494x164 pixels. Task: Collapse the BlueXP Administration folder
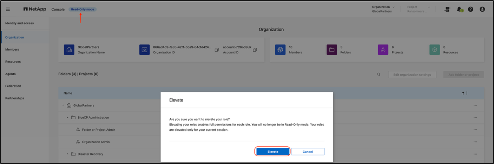click(x=68, y=117)
